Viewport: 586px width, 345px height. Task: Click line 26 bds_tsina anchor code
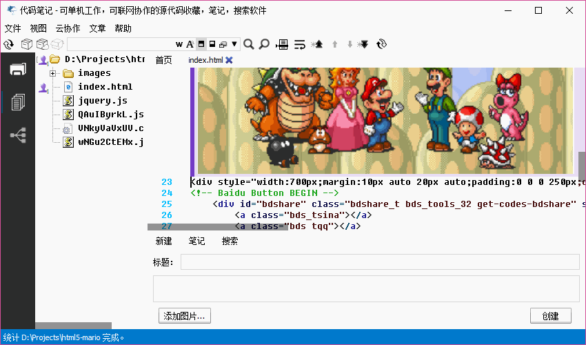coord(303,215)
